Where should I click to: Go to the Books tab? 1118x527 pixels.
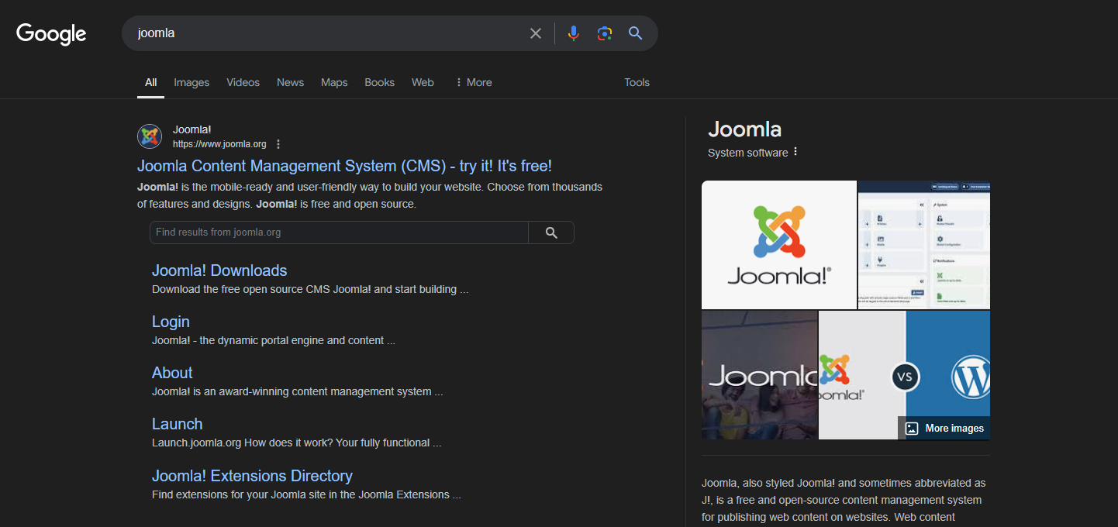[379, 82]
